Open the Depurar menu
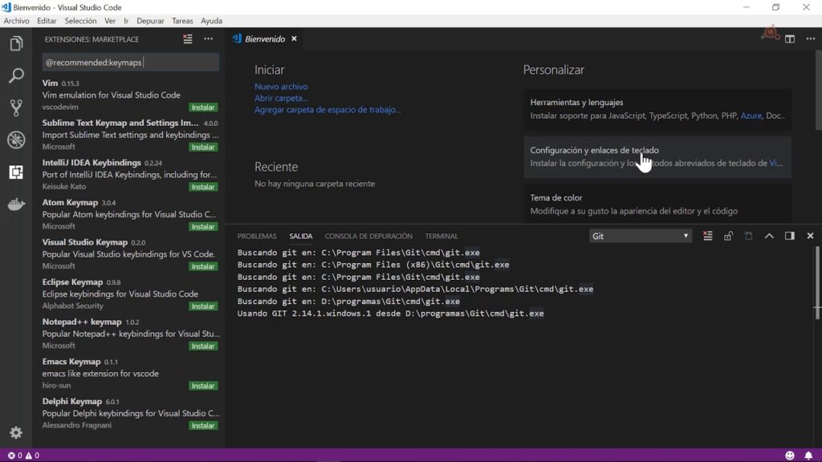822x462 pixels. 153,21
